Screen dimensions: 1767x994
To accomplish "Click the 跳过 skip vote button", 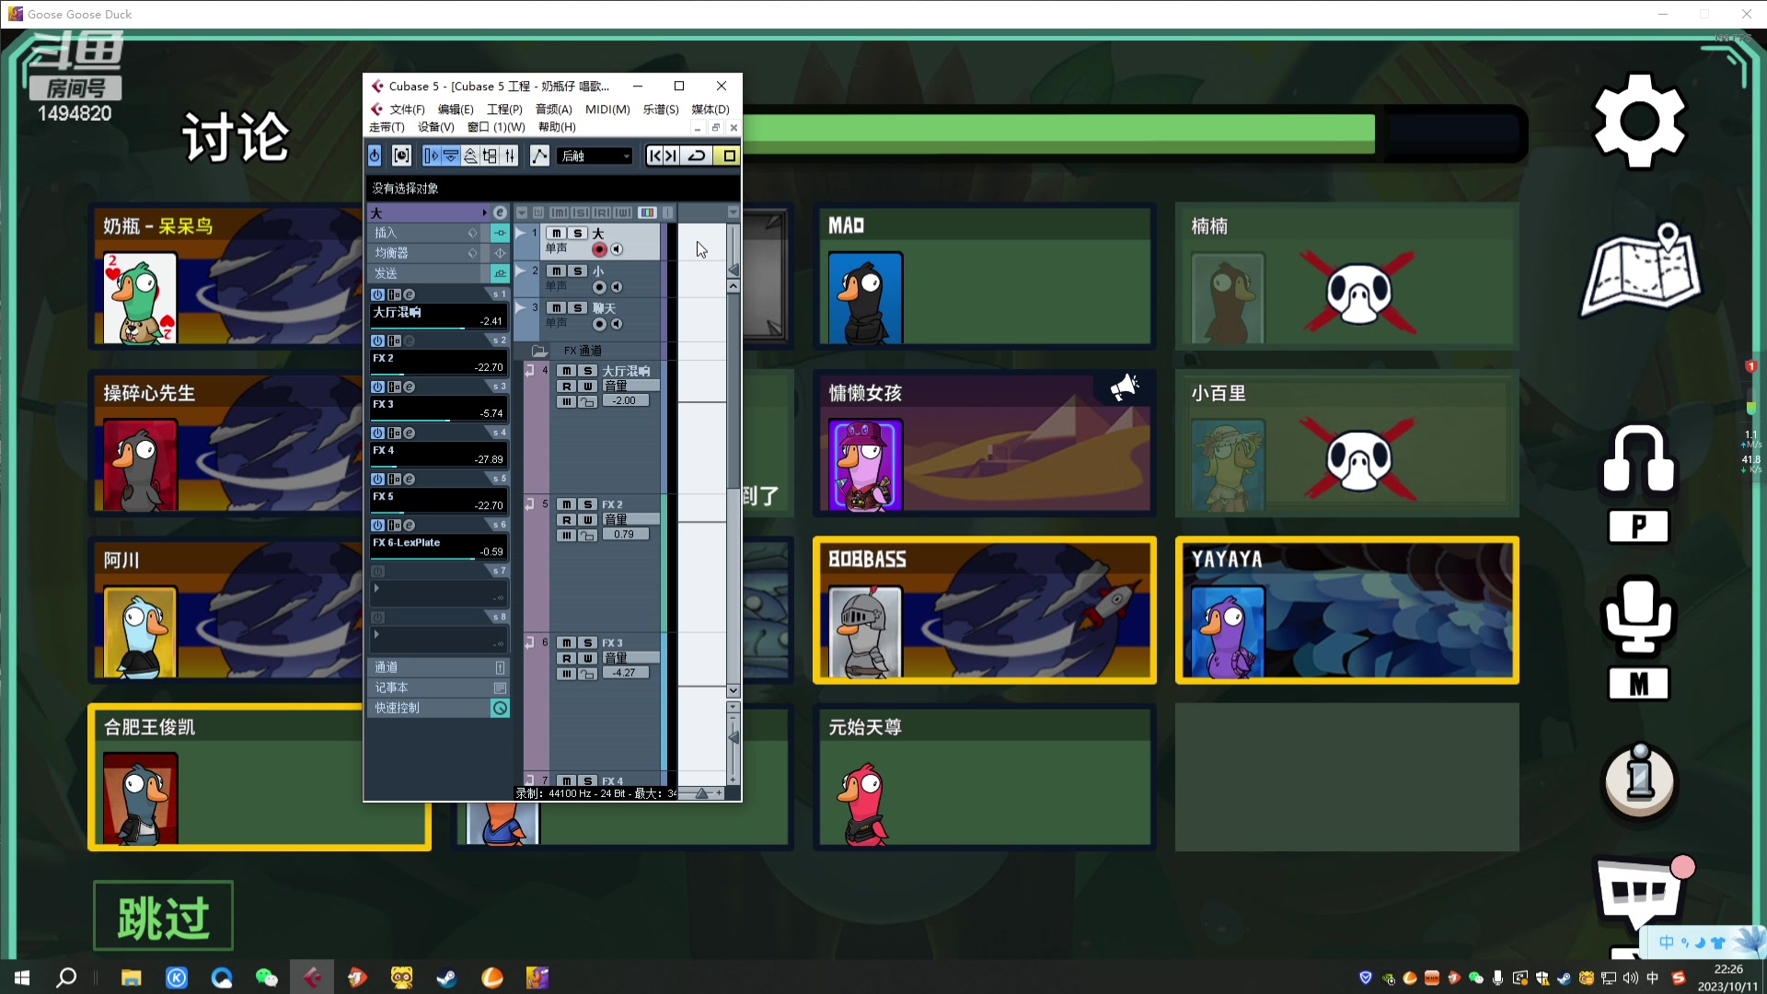I will 163,917.
